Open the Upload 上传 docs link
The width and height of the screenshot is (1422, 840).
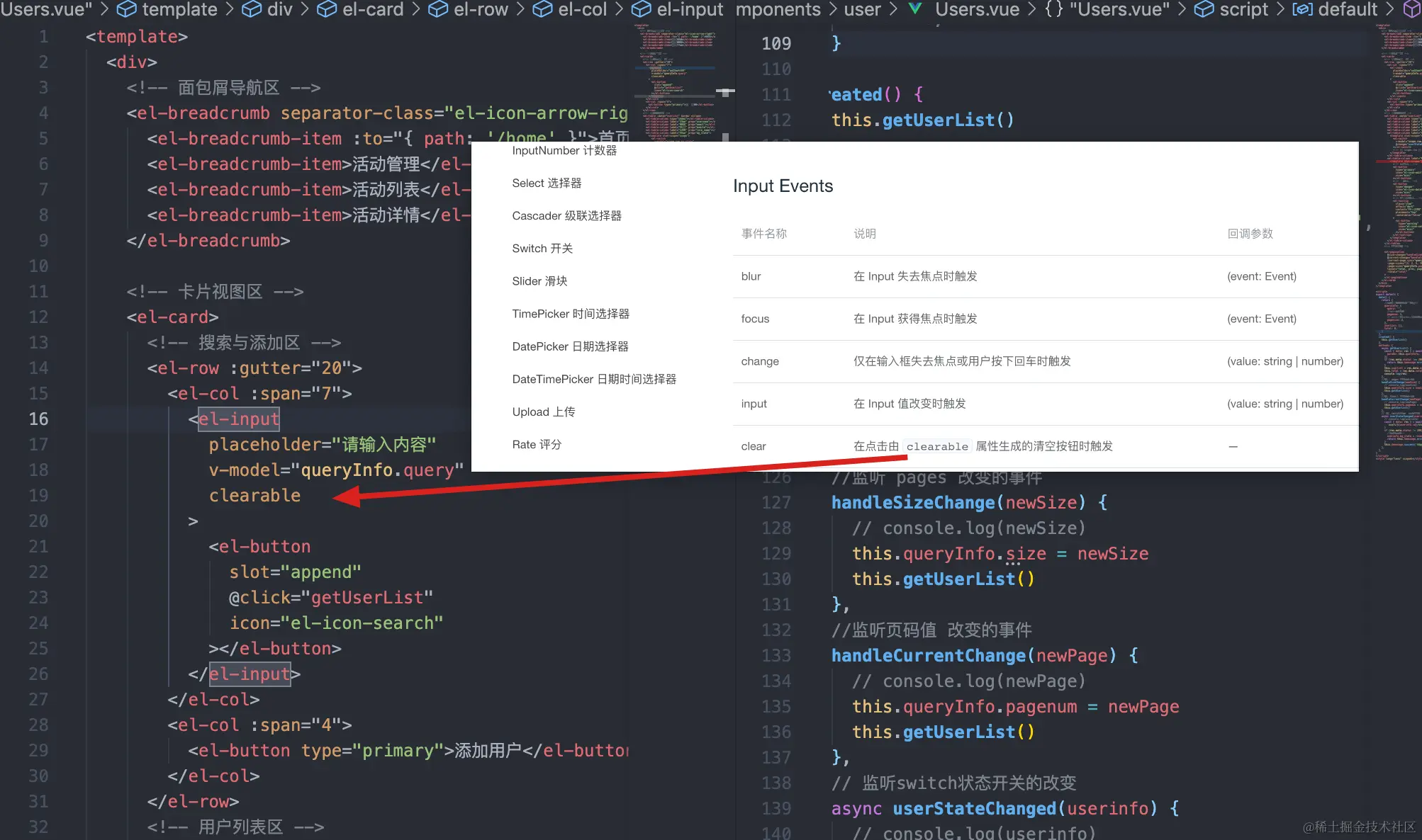pyautogui.click(x=543, y=412)
